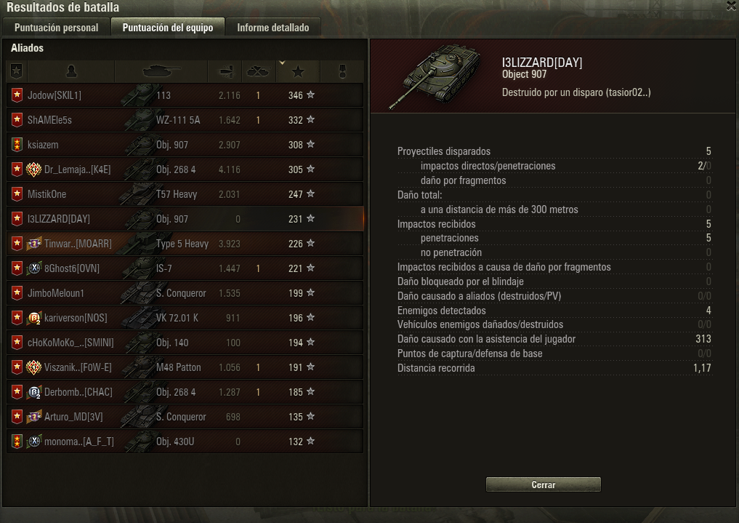Sort by player name column icon
Image resolution: width=739 pixels, height=523 pixels.
click(x=71, y=71)
